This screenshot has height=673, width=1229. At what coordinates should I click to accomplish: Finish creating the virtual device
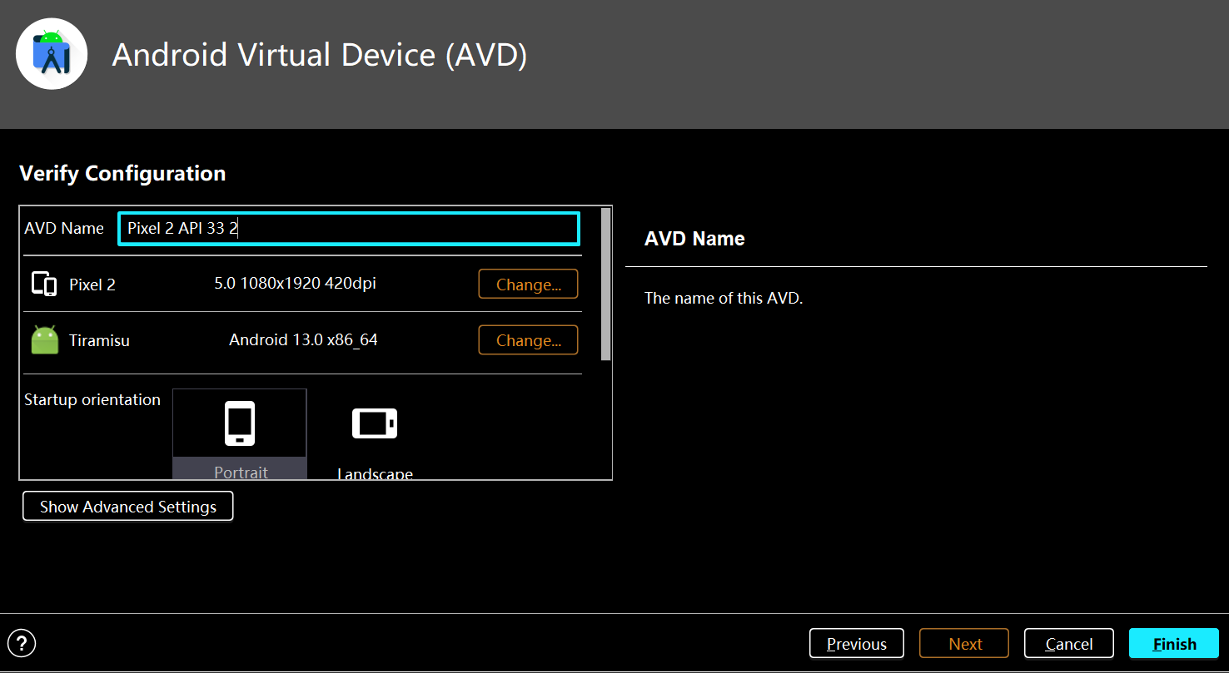tap(1174, 643)
